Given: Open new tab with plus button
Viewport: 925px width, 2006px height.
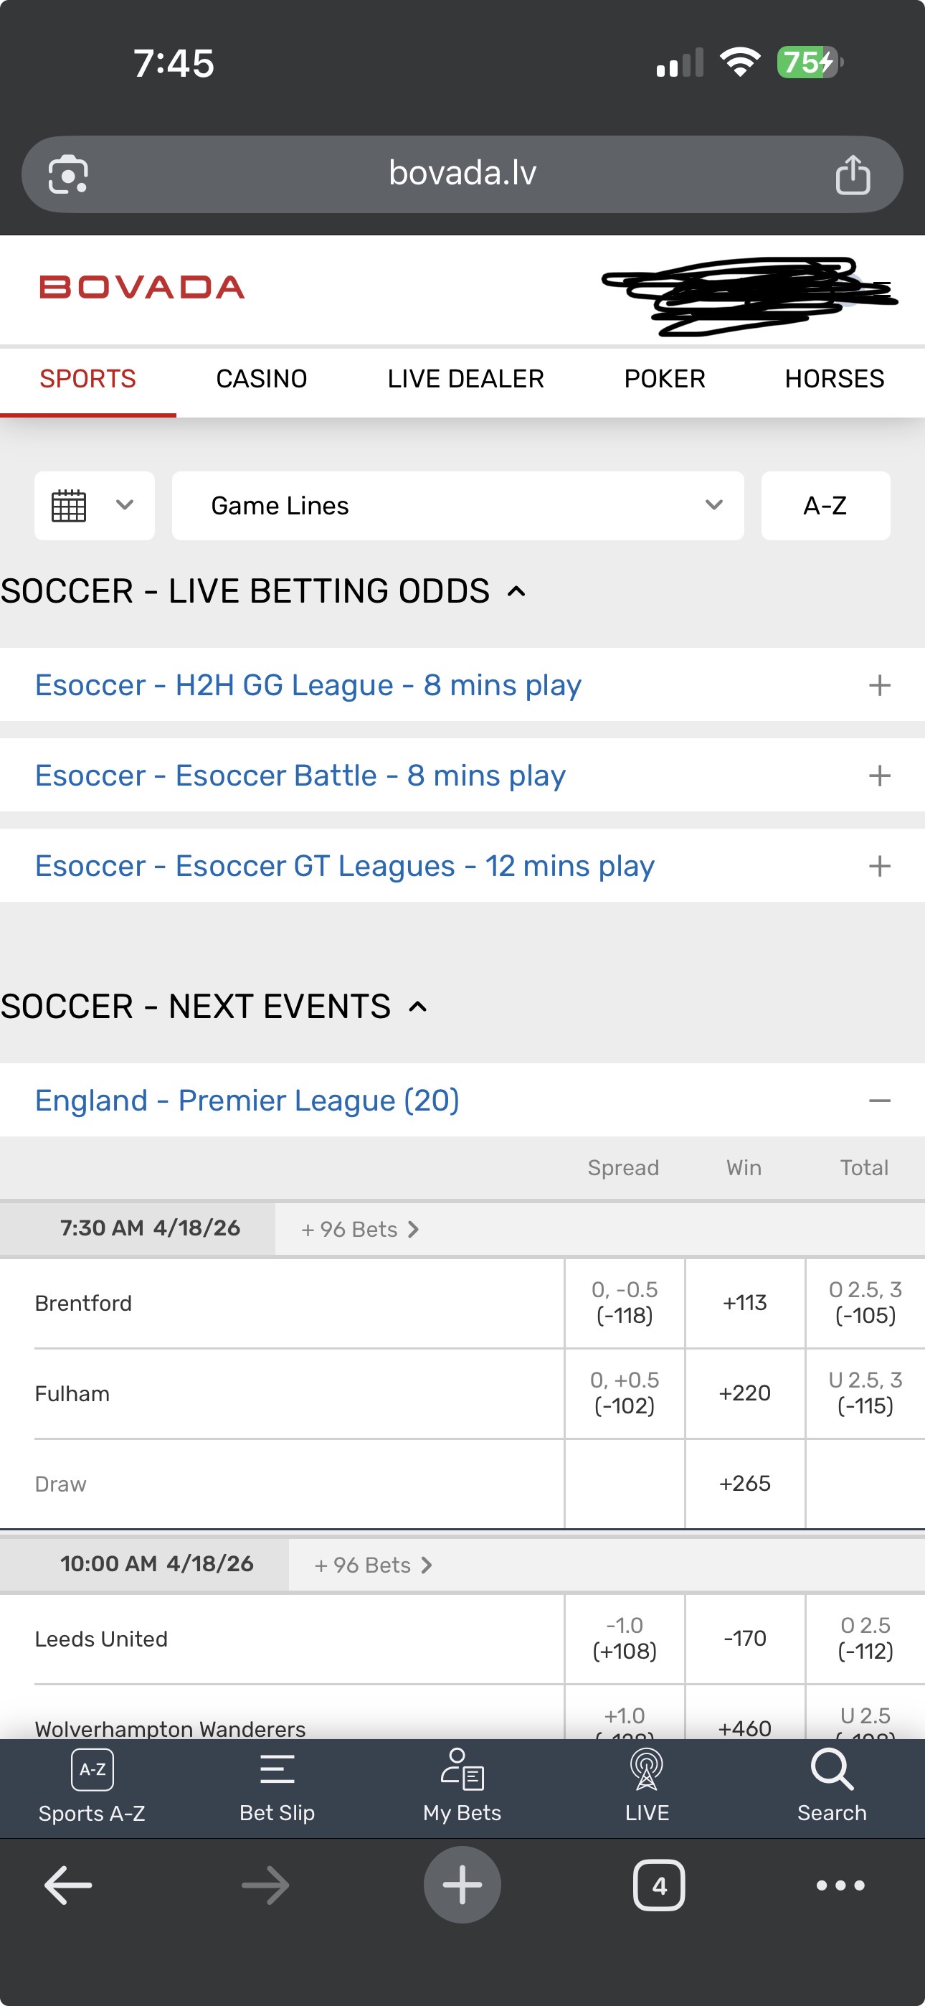Looking at the screenshot, I should click(x=462, y=1885).
